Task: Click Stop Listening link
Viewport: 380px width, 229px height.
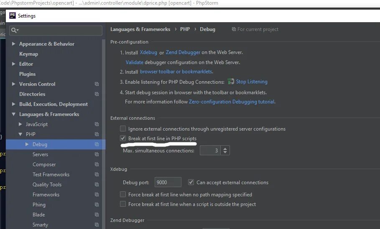Action: [x=252, y=82]
